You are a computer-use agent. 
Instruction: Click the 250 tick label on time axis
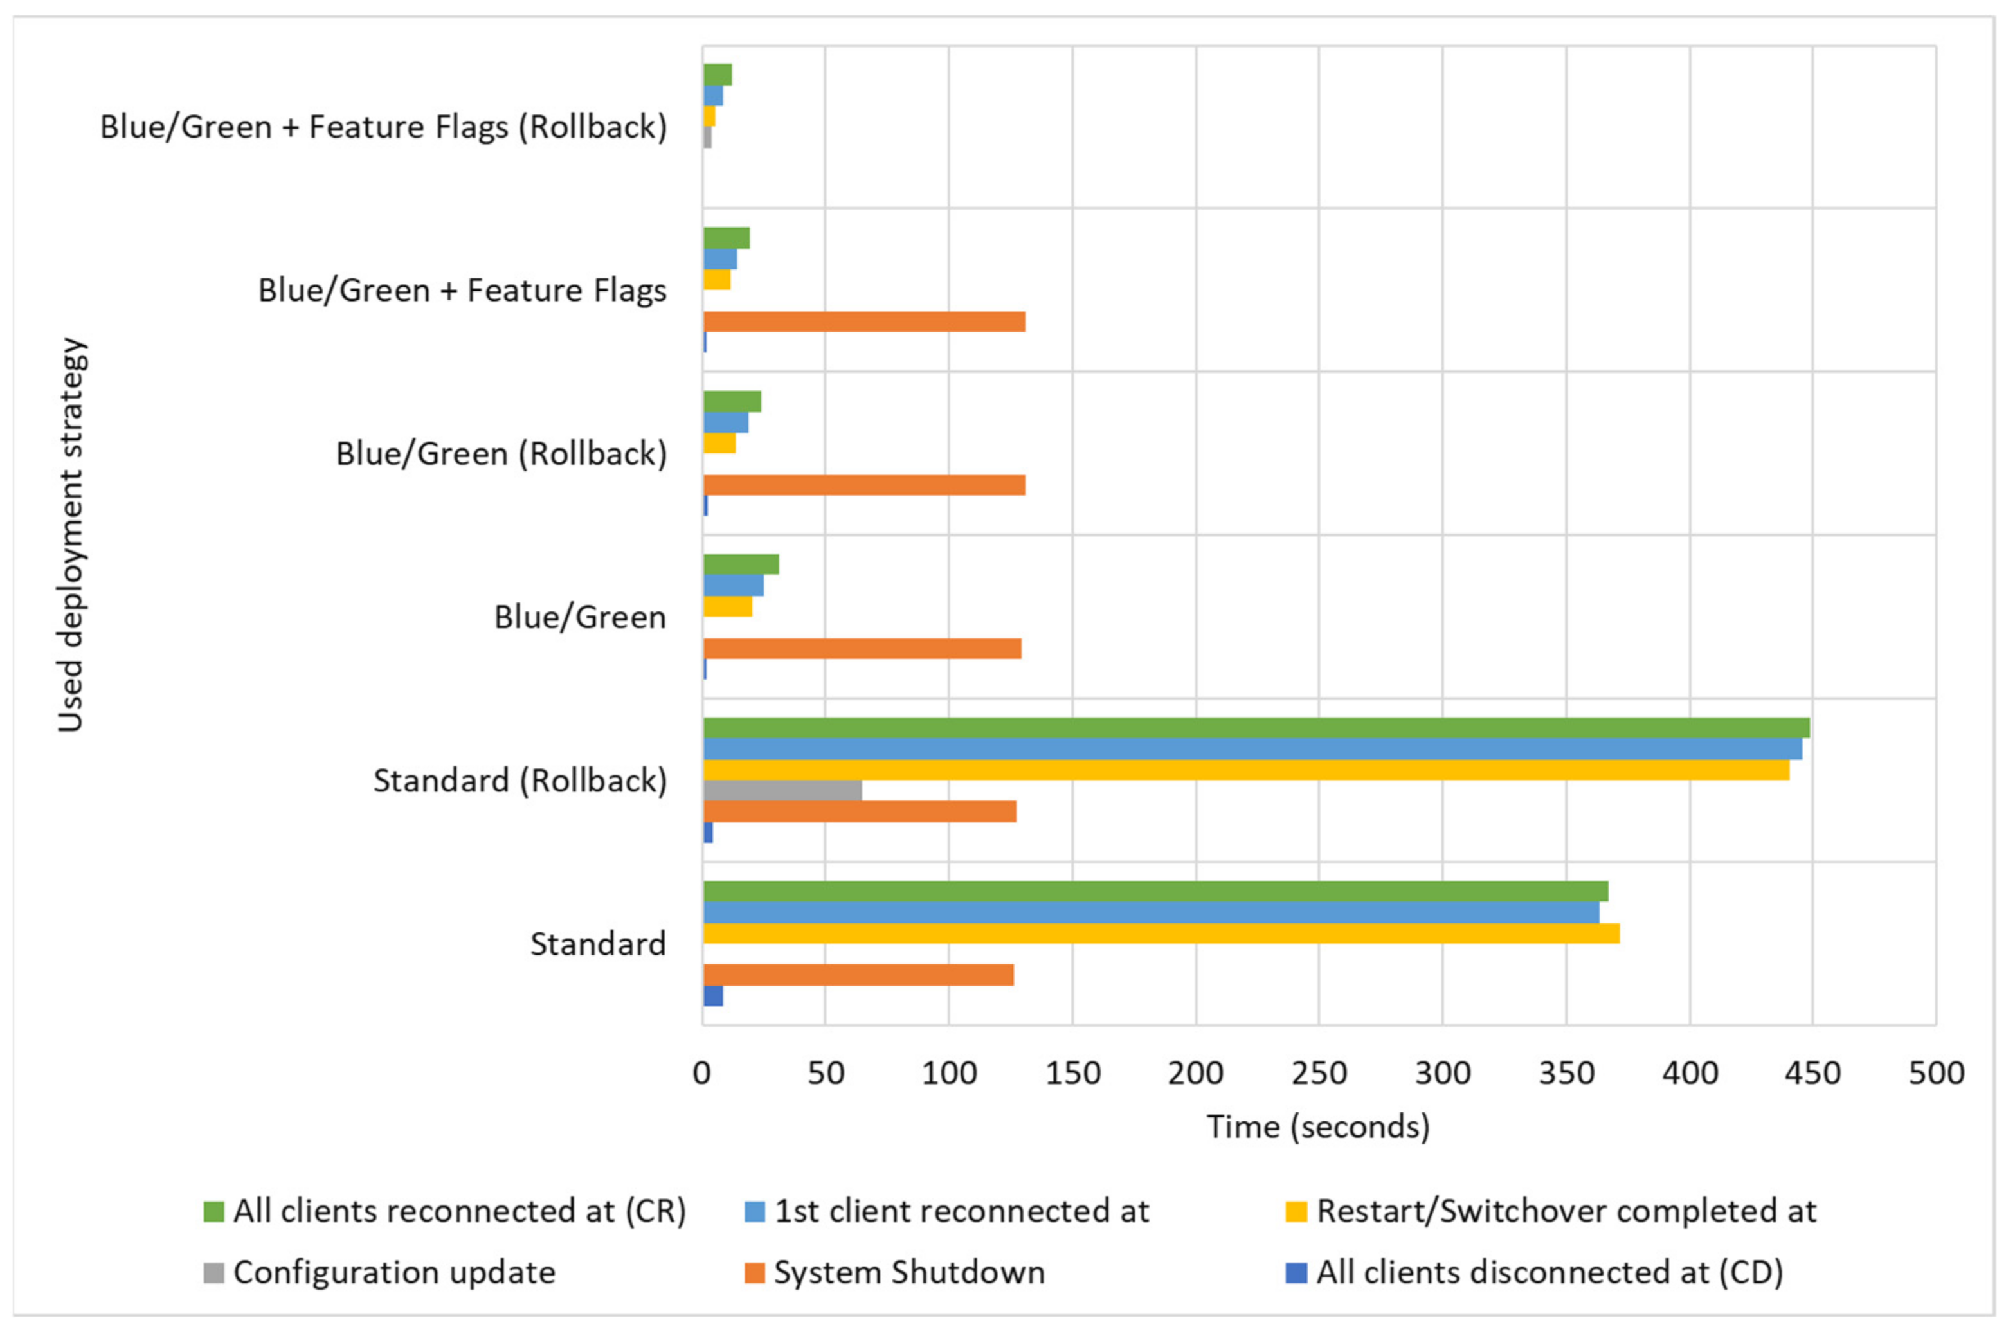click(1319, 1073)
